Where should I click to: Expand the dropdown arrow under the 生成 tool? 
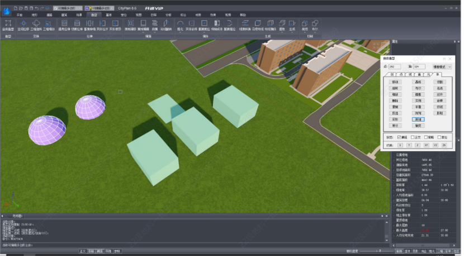pos(291,31)
